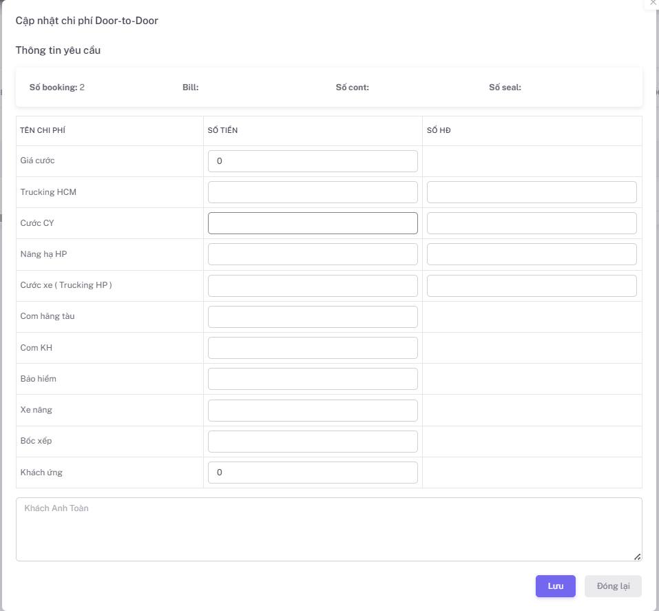Grab the notes textarea resize handle

click(x=638, y=557)
